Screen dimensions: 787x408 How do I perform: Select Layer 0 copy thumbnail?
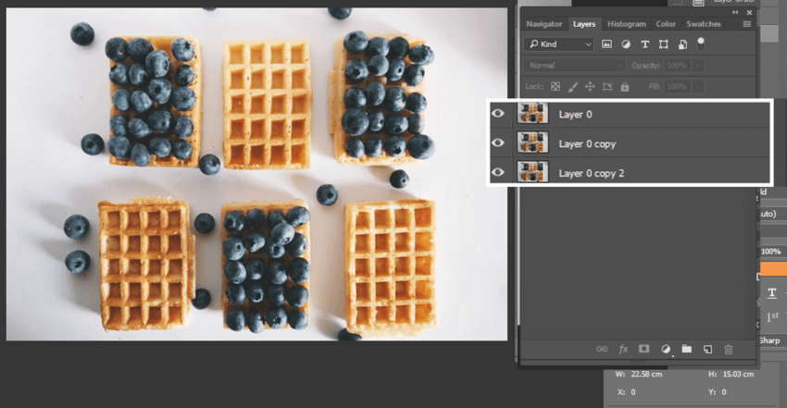[x=532, y=142]
